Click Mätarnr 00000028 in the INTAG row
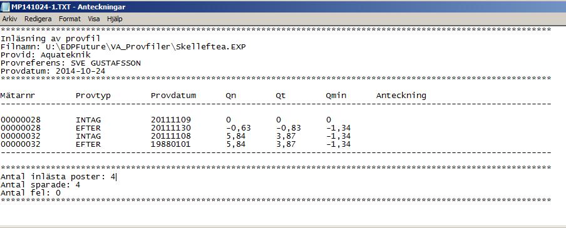Screen dimensions: 566x228 21,120
